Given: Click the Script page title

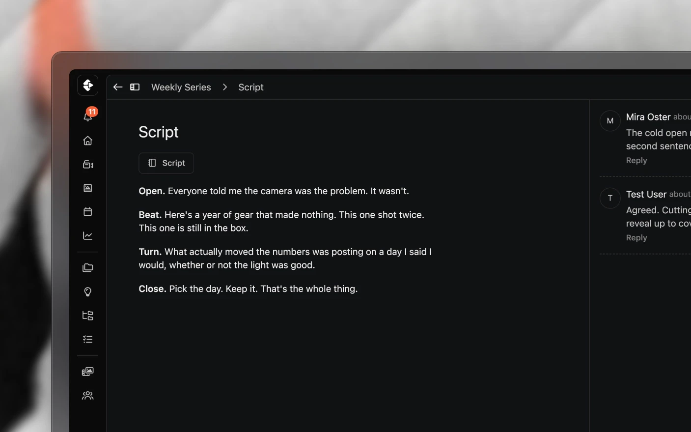Looking at the screenshot, I should click(x=159, y=132).
